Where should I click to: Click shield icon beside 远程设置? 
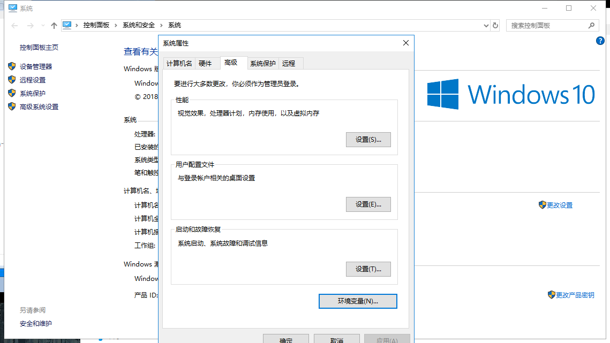pyautogui.click(x=12, y=80)
